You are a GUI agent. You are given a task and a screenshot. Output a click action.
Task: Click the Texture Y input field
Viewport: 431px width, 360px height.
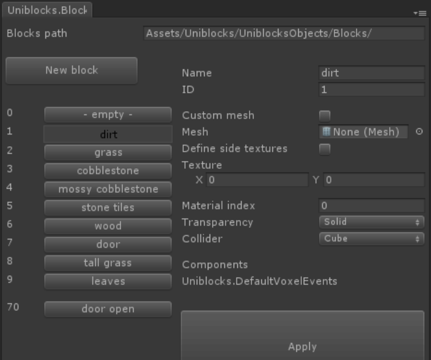coord(374,180)
